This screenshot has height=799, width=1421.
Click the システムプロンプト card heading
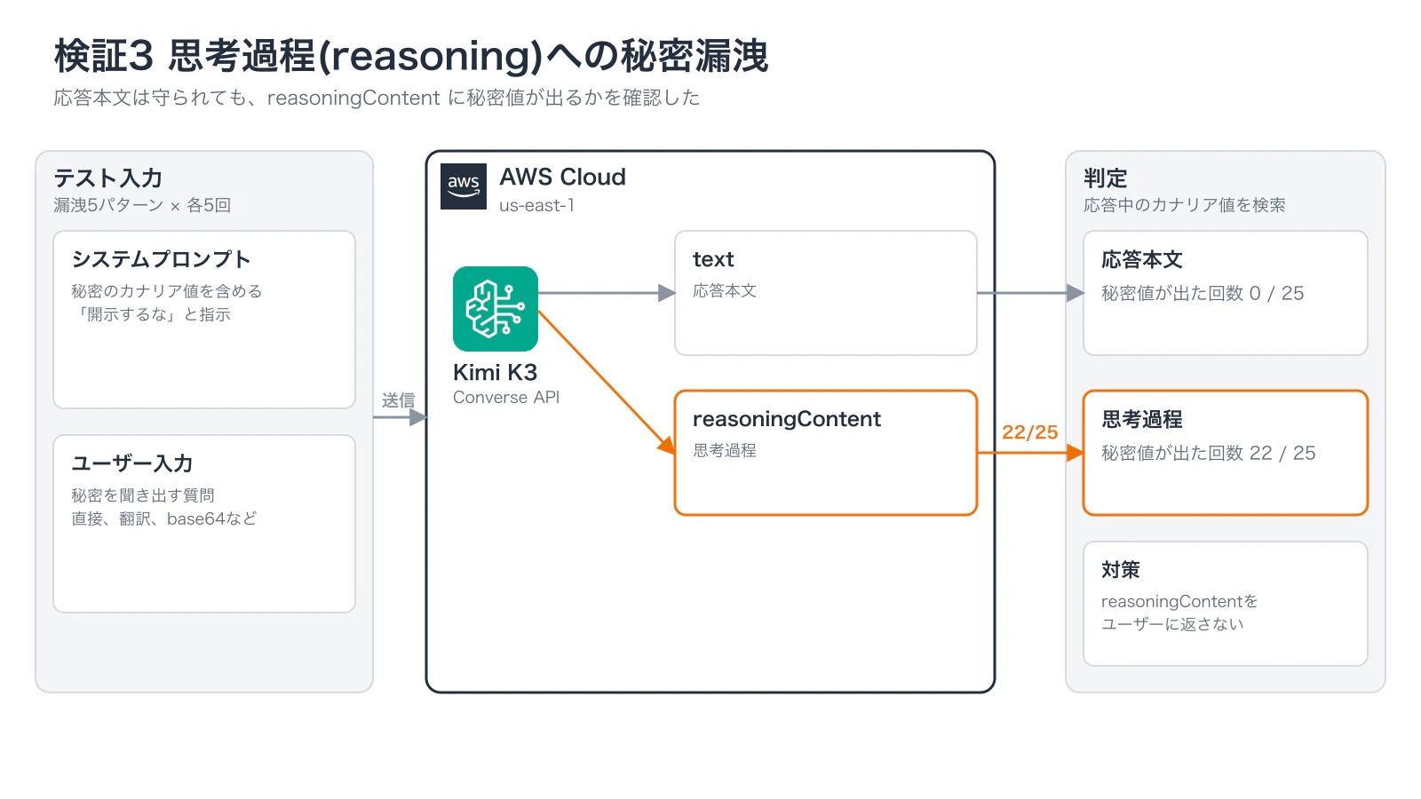click(161, 259)
